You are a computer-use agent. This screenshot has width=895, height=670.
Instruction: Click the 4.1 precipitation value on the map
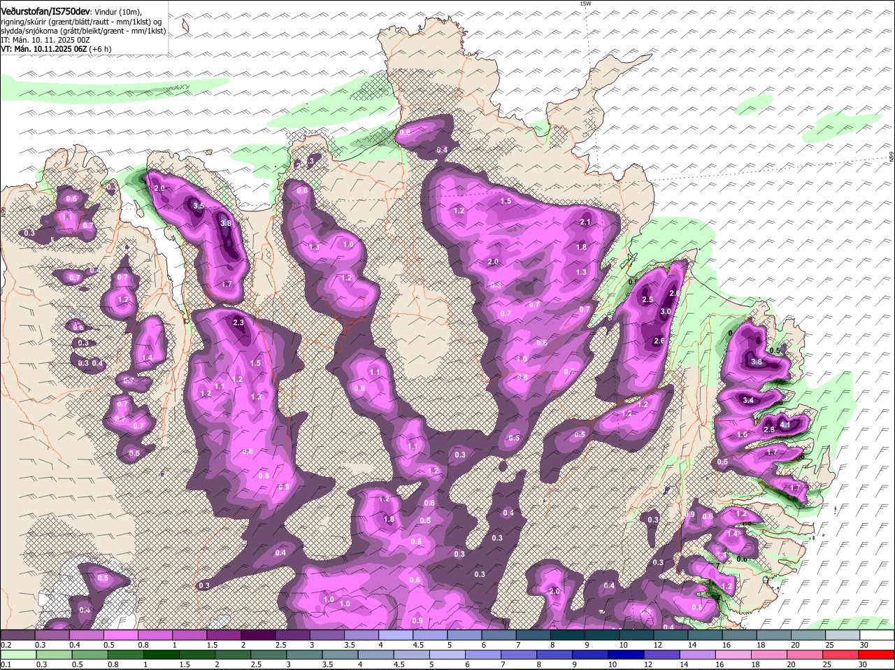pos(785,425)
